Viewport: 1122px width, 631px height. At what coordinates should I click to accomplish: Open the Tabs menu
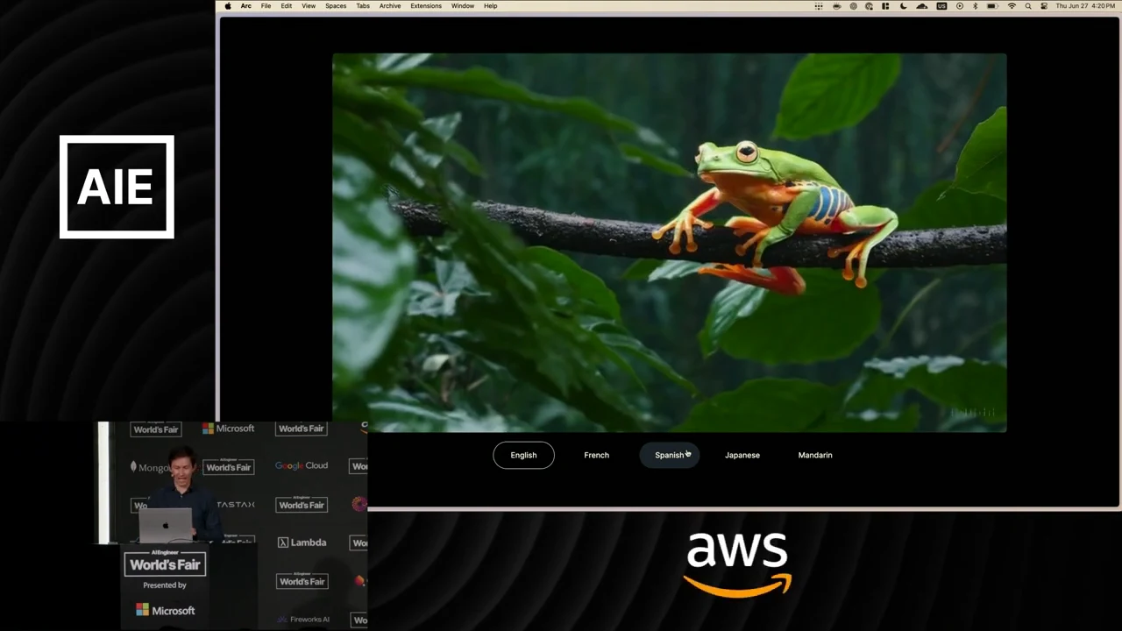pos(363,6)
